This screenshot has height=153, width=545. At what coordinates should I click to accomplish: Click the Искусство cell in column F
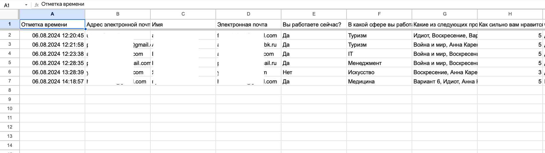[379, 72]
